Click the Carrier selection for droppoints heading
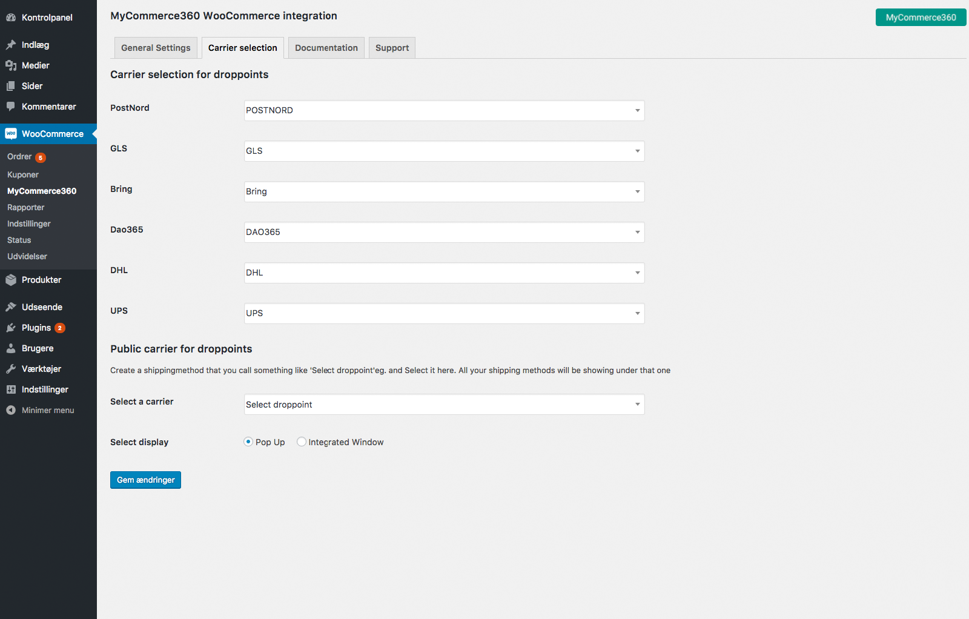 tap(190, 74)
